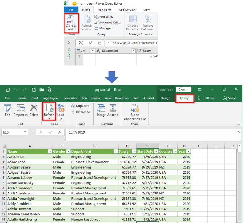The height and width of the screenshot is (223, 244).
Task: Open the Manage dropdown in Query group
Action: (106, 28)
